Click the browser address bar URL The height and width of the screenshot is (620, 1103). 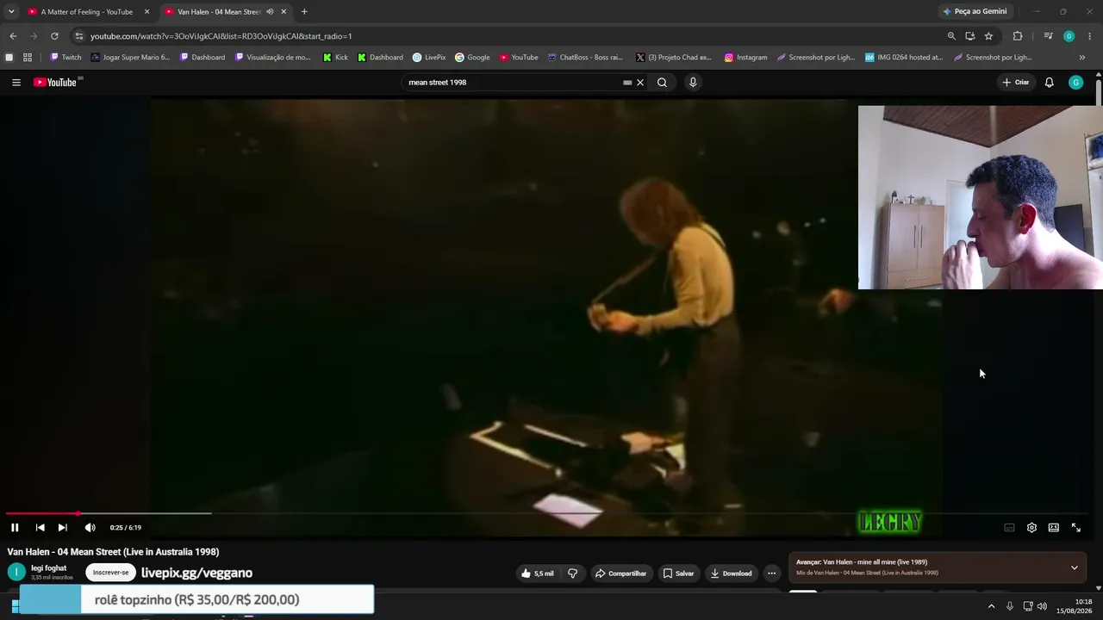pos(221,36)
